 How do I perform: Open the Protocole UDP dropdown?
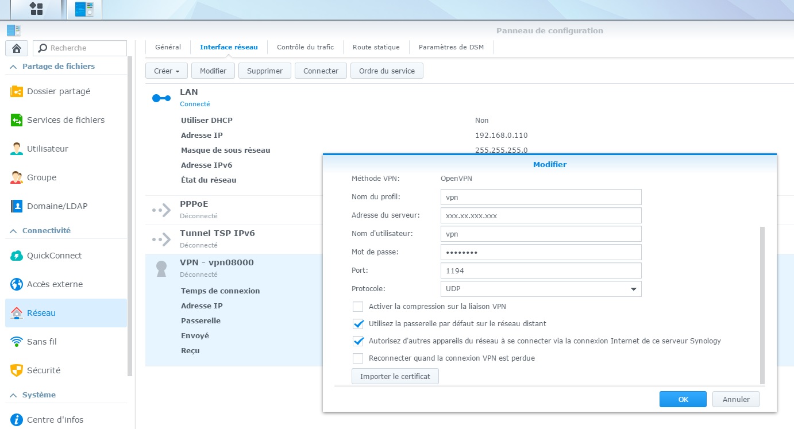541,289
